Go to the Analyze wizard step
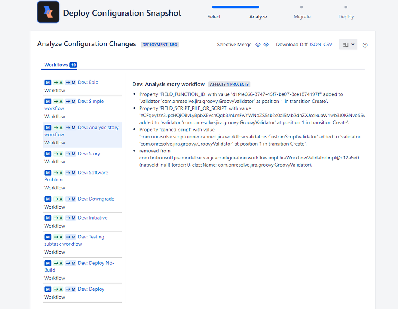398x309 pixels. (x=258, y=16)
